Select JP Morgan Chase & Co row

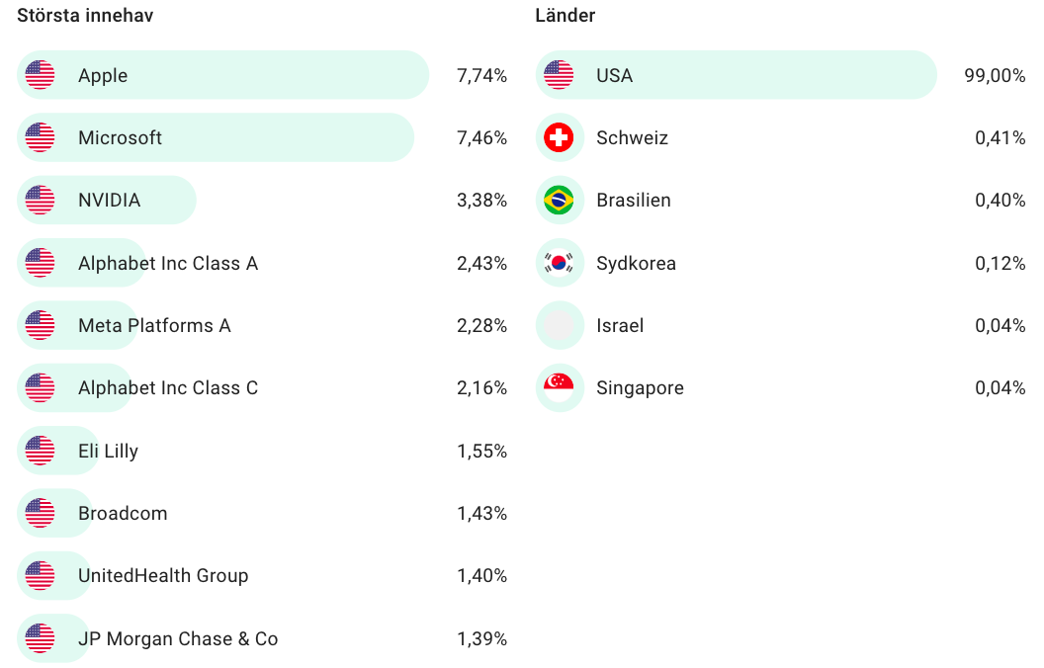178,639
